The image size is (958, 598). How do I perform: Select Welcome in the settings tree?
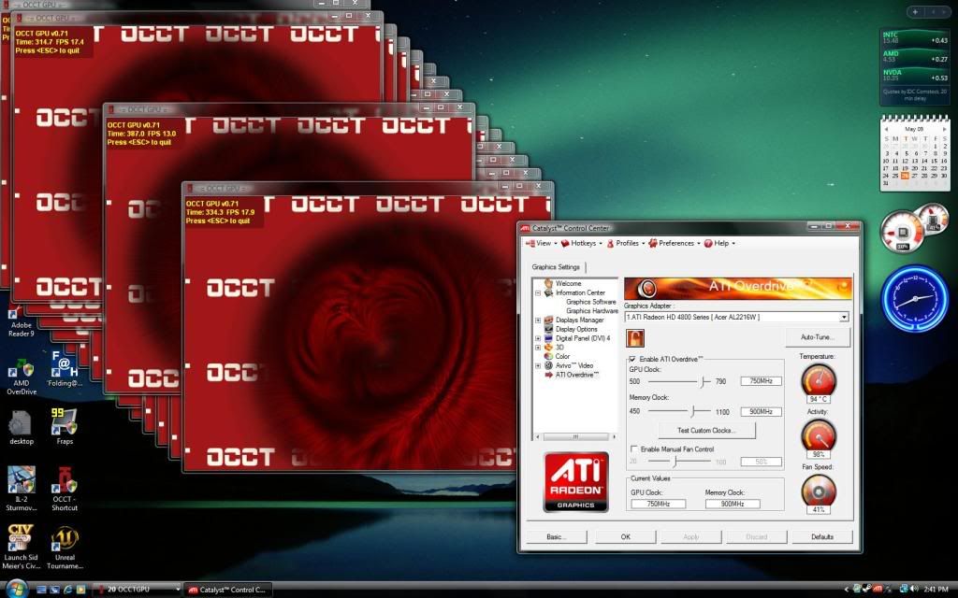tap(568, 284)
